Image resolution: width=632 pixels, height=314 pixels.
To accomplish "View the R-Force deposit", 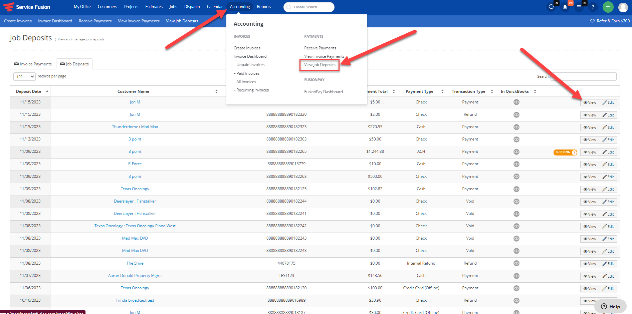I will tap(590, 165).
